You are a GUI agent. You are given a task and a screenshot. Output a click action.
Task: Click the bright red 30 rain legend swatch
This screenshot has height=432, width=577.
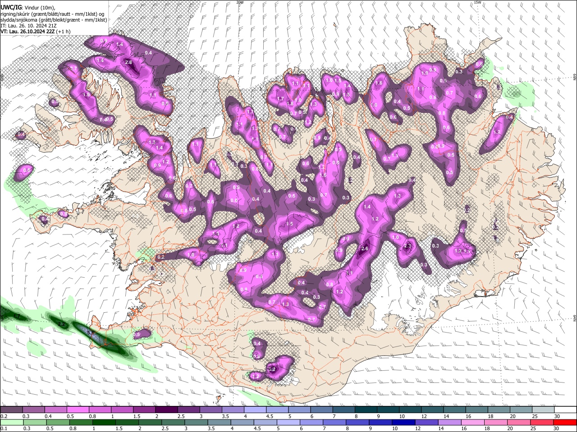tap(565, 422)
